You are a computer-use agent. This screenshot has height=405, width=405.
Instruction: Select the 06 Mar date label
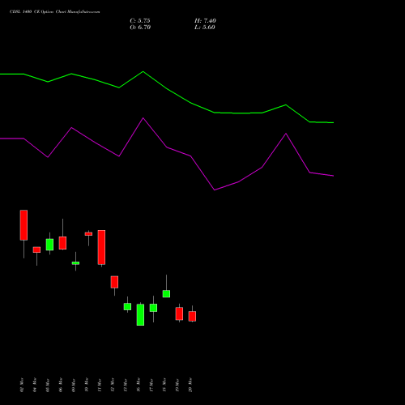coord(61,385)
